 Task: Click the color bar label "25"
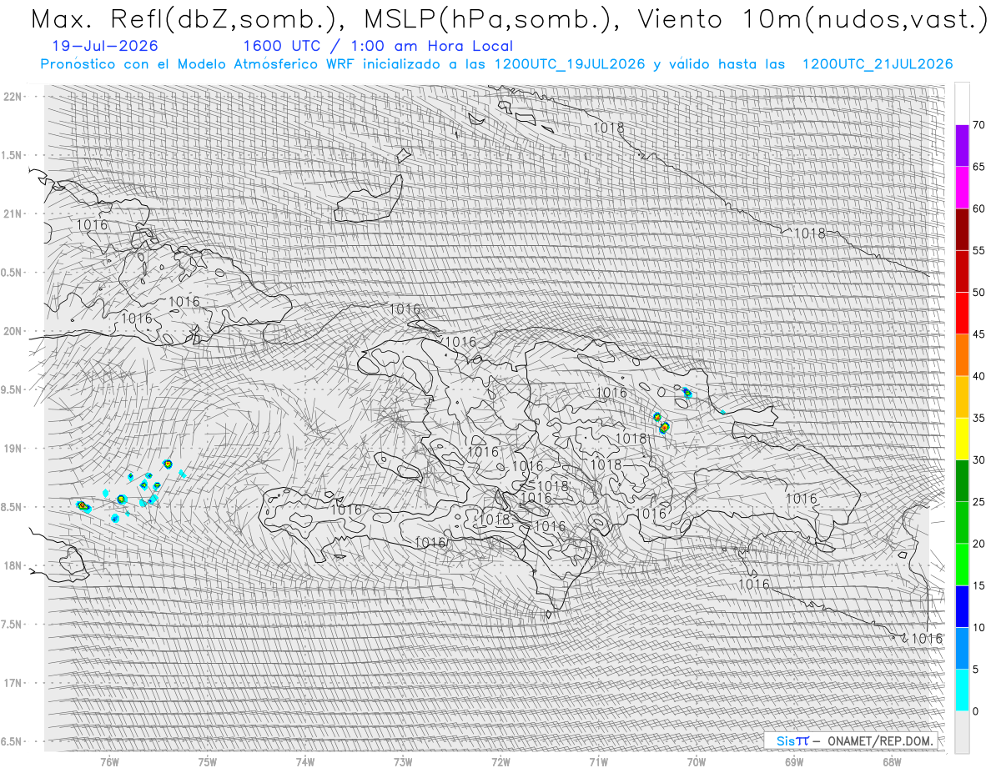click(x=978, y=501)
